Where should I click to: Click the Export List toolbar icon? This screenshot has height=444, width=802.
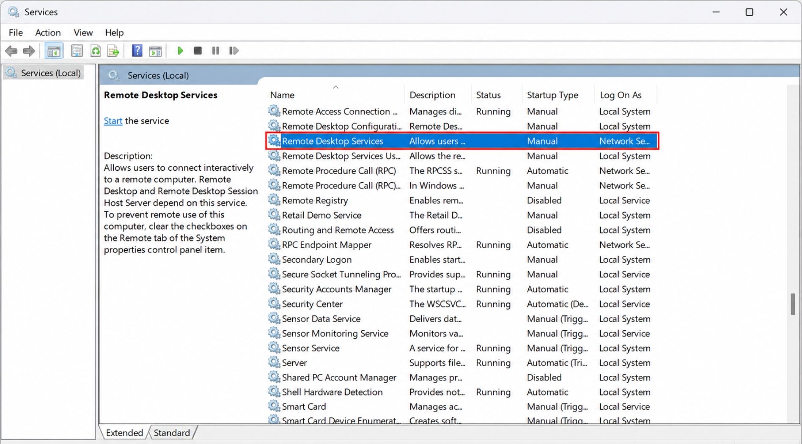[x=113, y=51]
